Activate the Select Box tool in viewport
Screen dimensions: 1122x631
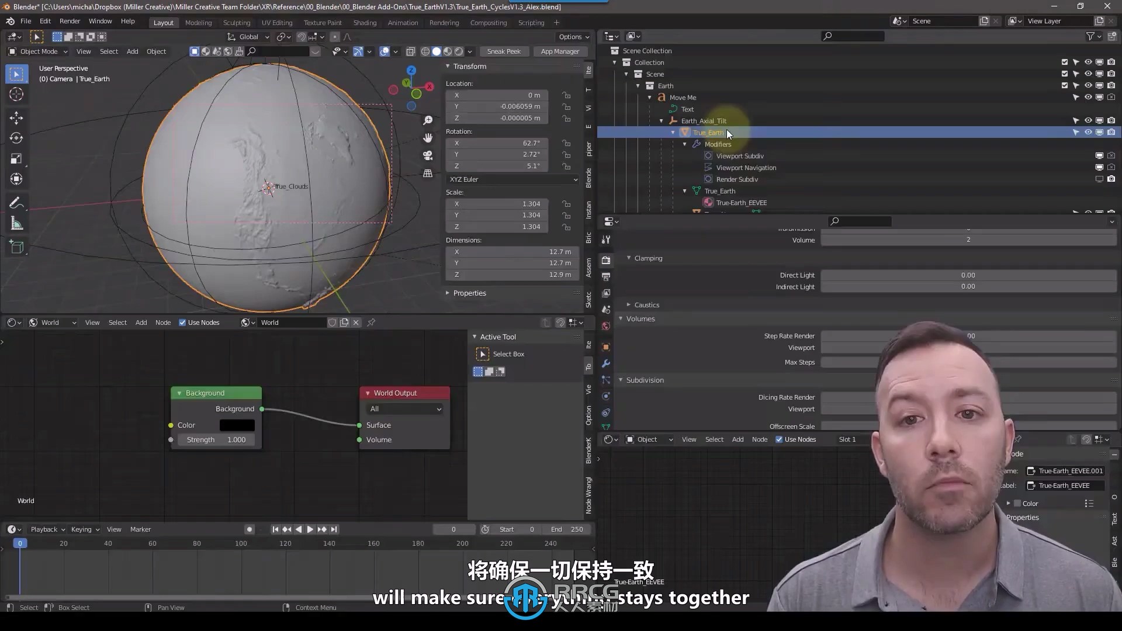tap(16, 74)
